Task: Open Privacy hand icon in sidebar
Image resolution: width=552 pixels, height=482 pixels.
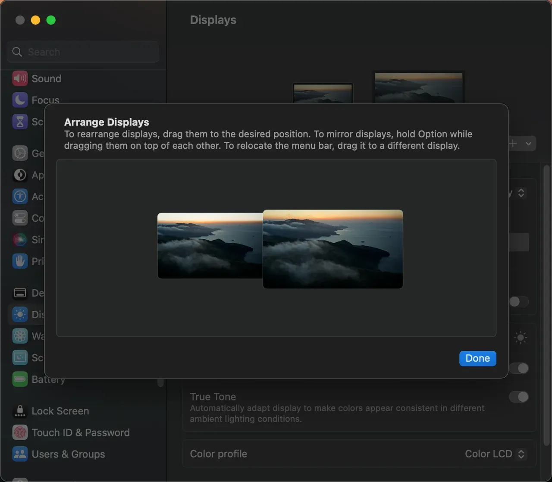Action: click(x=20, y=261)
